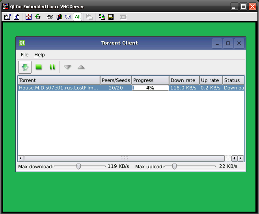Click the 20/20 peers cell
Image resolution: width=259 pixels, height=214 pixels.
click(x=116, y=87)
